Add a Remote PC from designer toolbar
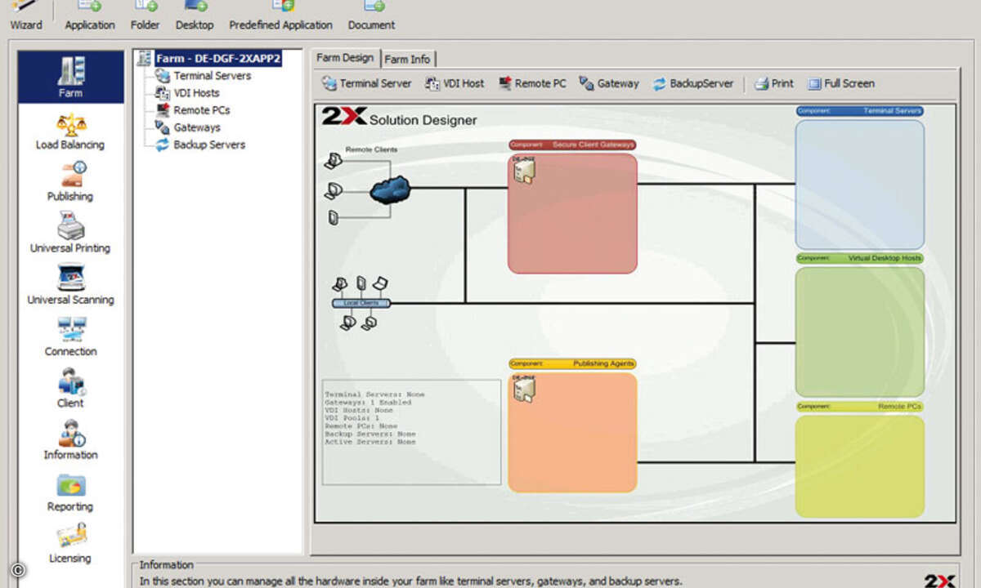The image size is (981, 588). pos(531,83)
